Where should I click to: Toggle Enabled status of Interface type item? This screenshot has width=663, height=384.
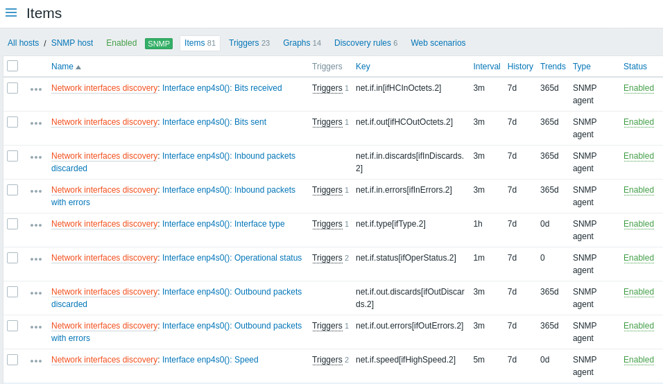point(639,224)
